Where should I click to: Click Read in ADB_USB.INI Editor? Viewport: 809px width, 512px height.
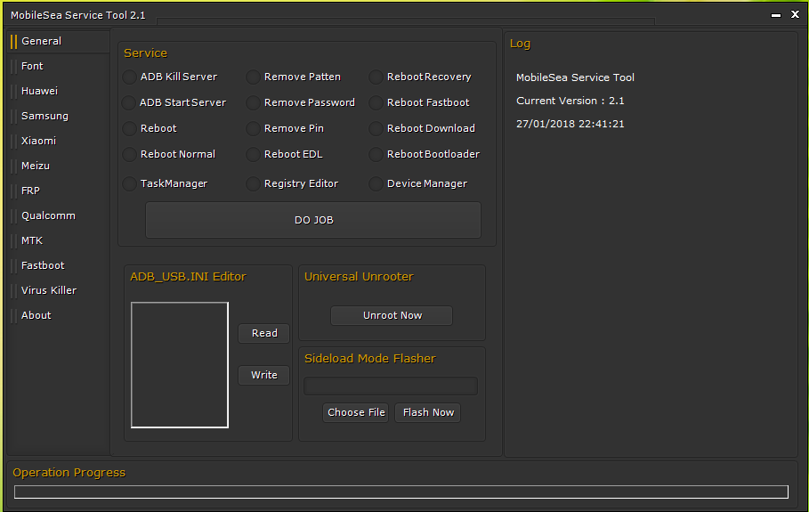pos(263,333)
